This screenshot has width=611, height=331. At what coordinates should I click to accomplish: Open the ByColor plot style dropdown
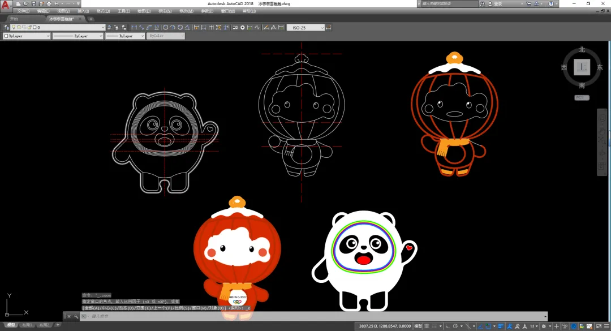pos(165,36)
